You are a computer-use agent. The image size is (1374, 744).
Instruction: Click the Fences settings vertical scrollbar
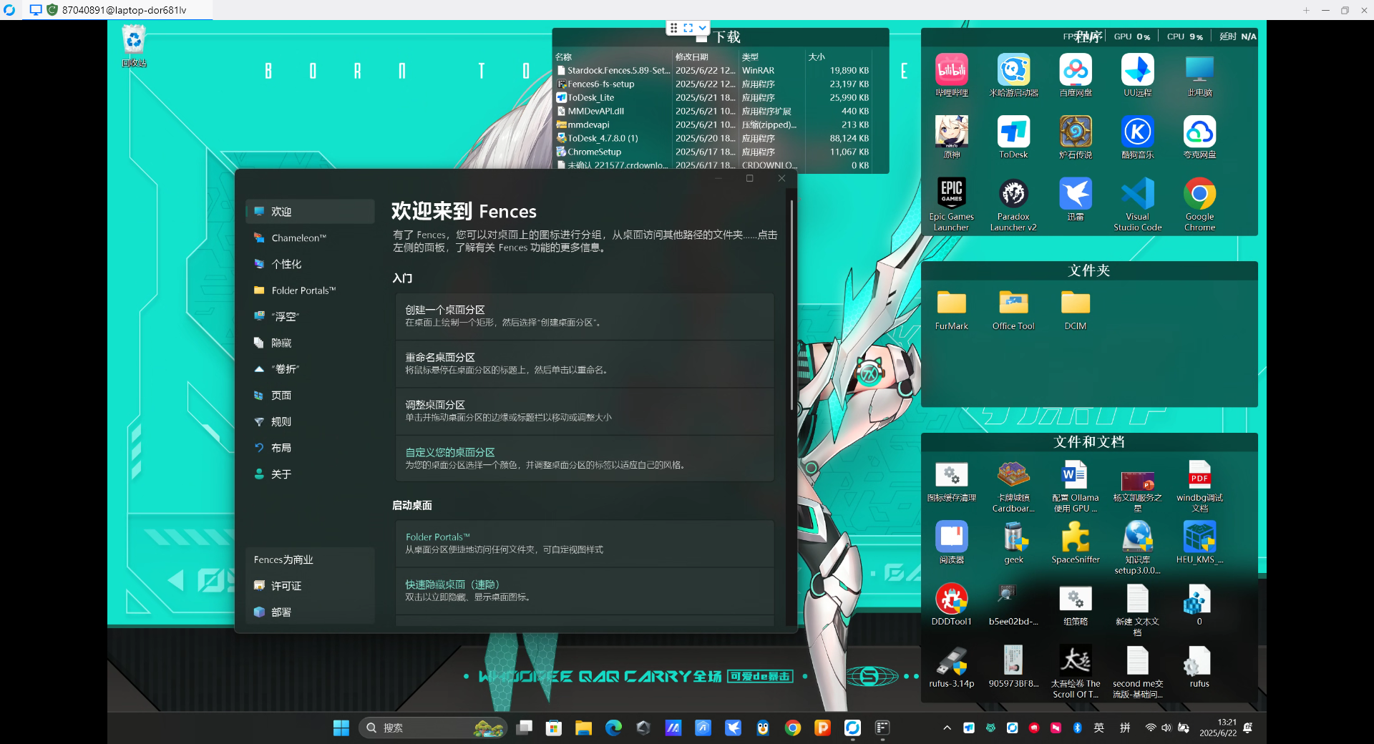(791, 308)
